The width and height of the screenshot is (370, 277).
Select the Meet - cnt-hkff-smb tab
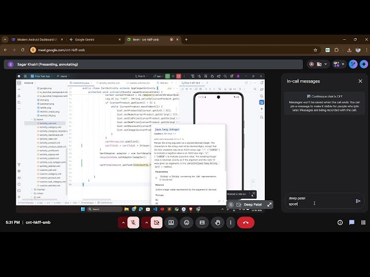click(153, 40)
